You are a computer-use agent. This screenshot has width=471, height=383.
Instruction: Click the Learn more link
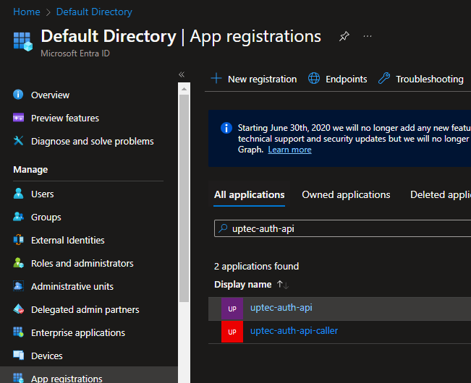(x=289, y=150)
